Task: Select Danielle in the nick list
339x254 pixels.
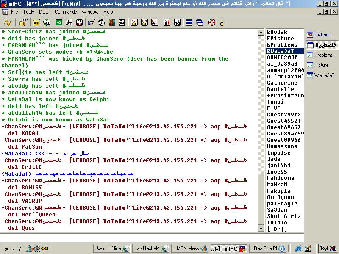Action: [285, 89]
